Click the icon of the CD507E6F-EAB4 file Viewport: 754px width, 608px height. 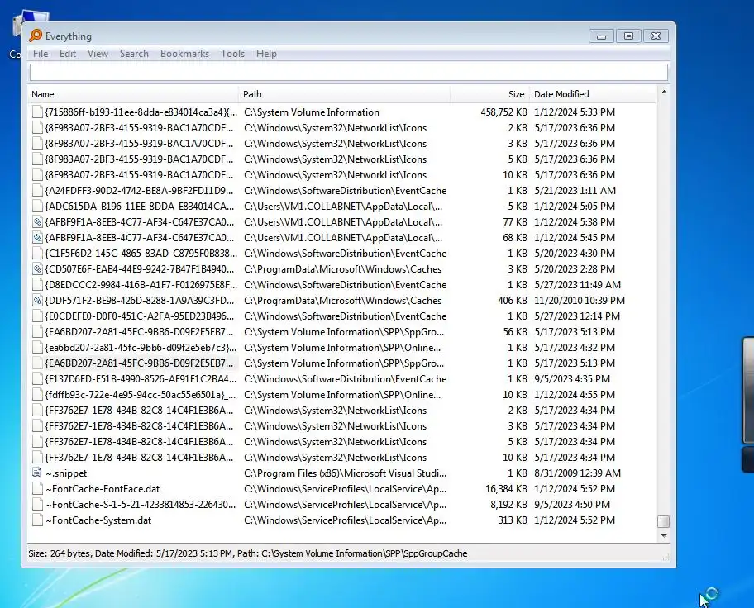[37, 269]
